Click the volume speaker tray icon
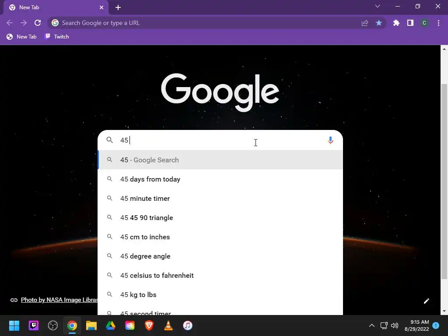This screenshot has width=448, height=336. pos(395,325)
